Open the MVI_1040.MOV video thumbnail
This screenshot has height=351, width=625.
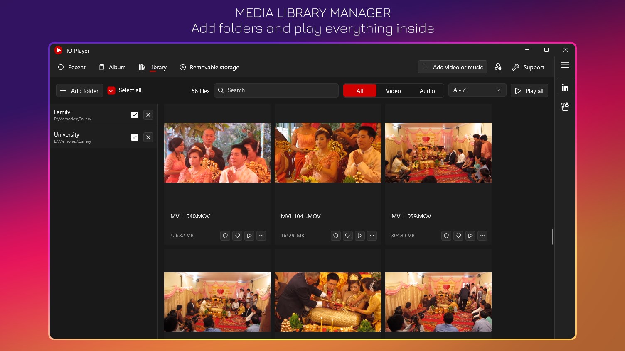click(217, 153)
